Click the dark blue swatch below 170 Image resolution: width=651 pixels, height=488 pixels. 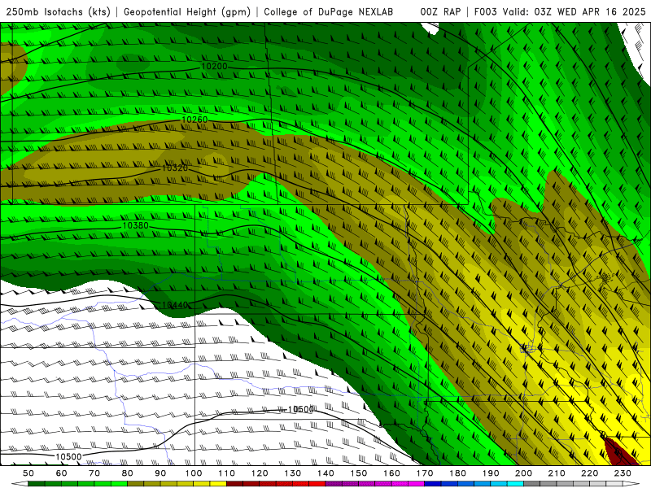point(433,484)
